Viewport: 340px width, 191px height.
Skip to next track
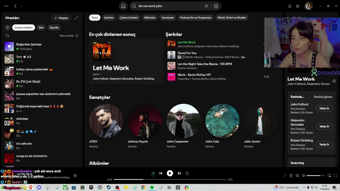pos(179,173)
